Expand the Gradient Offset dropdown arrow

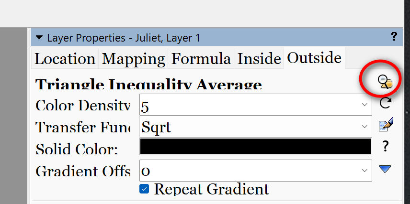click(x=364, y=171)
